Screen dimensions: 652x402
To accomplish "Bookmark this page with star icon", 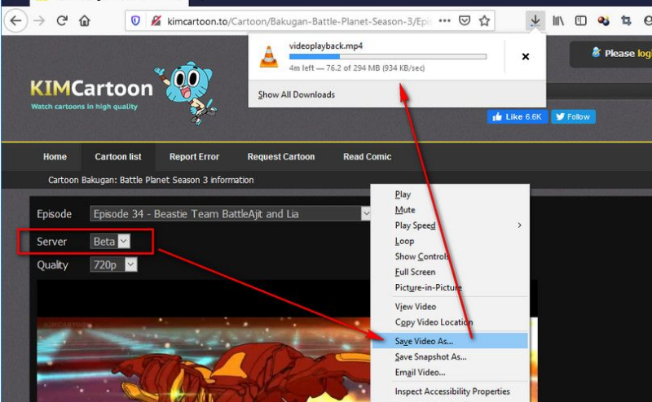I will pos(484,21).
